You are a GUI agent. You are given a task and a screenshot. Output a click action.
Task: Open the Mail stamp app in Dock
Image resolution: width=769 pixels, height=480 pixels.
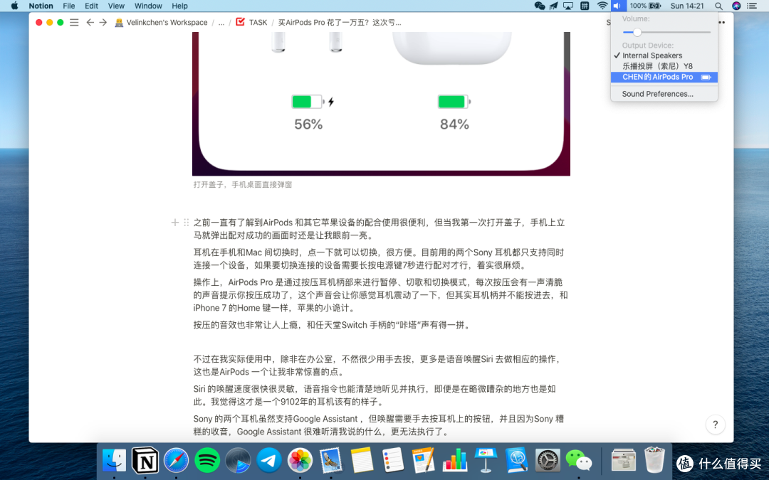point(331,460)
